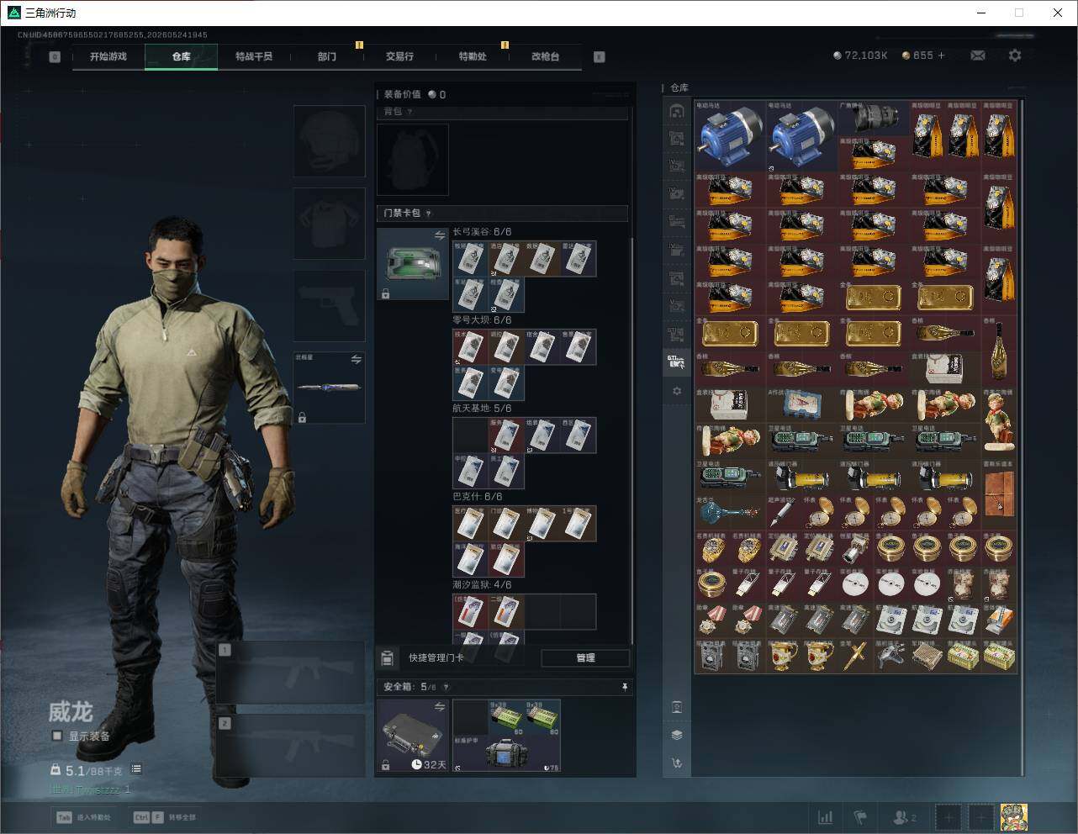Show the 背包 help tooltip
The image size is (1078, 834).
pos(410,112)
